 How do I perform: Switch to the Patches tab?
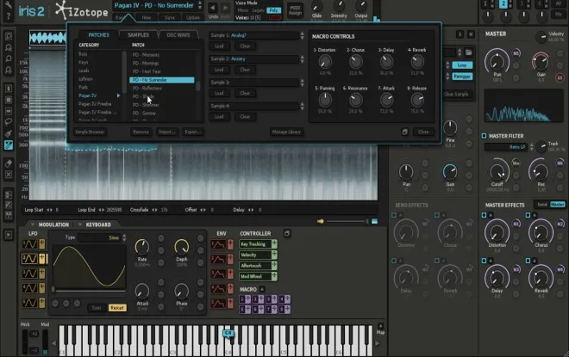click(x=98, y=35)
